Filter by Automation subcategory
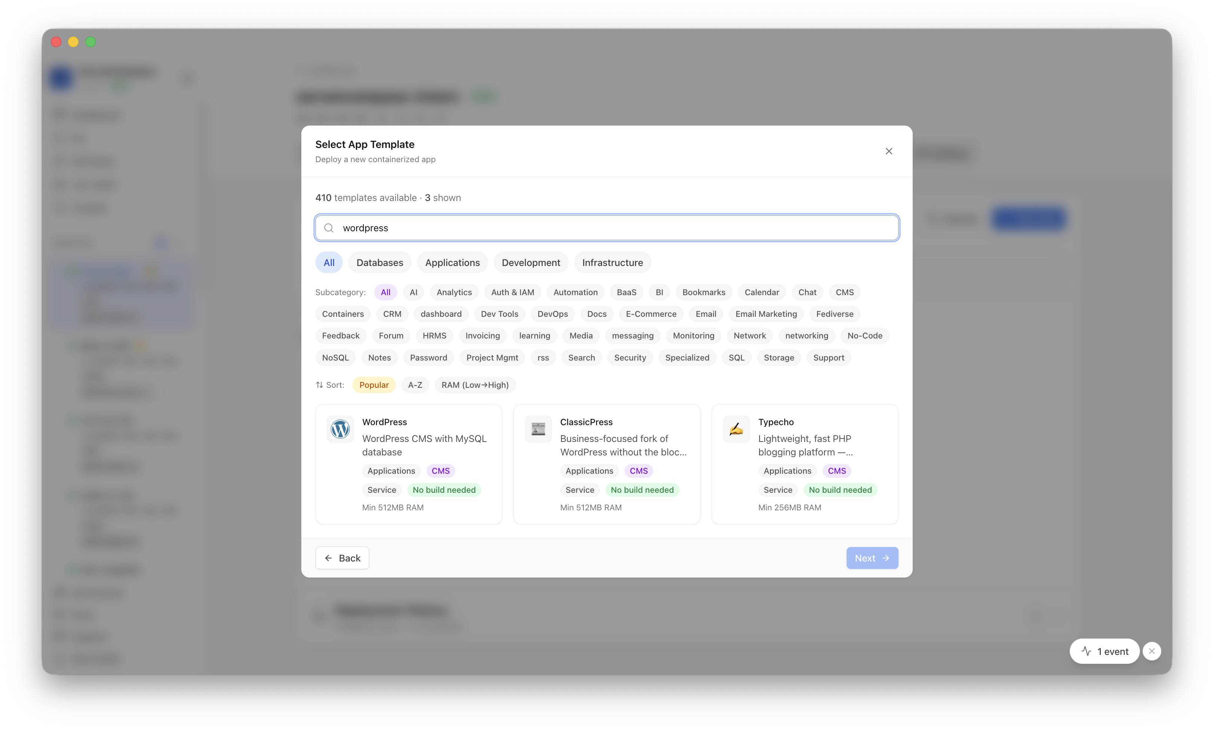1214x730 pixels. [x=575, y=292]
